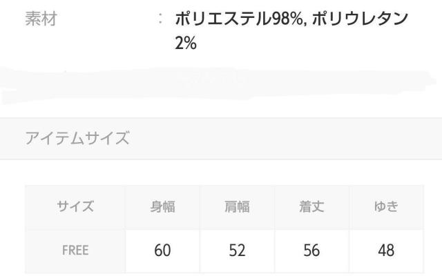Click the 肩幅 column header

[x=236, y=206]
